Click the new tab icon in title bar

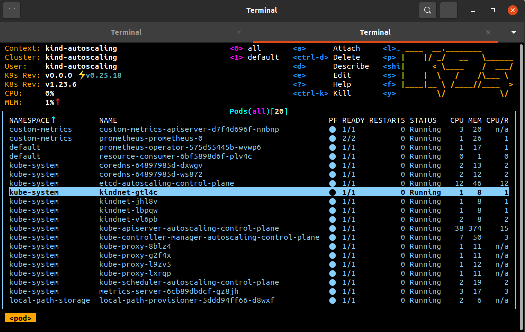pos(12,10)
